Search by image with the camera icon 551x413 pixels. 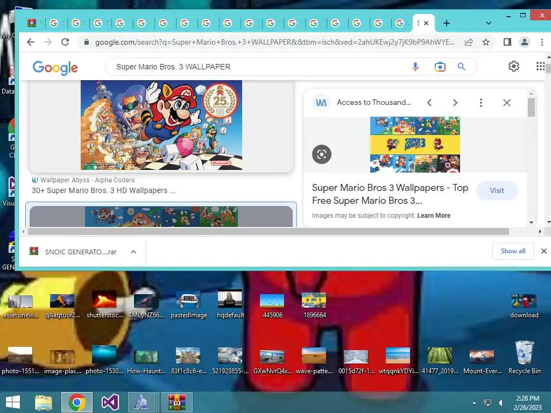(440, 67)
